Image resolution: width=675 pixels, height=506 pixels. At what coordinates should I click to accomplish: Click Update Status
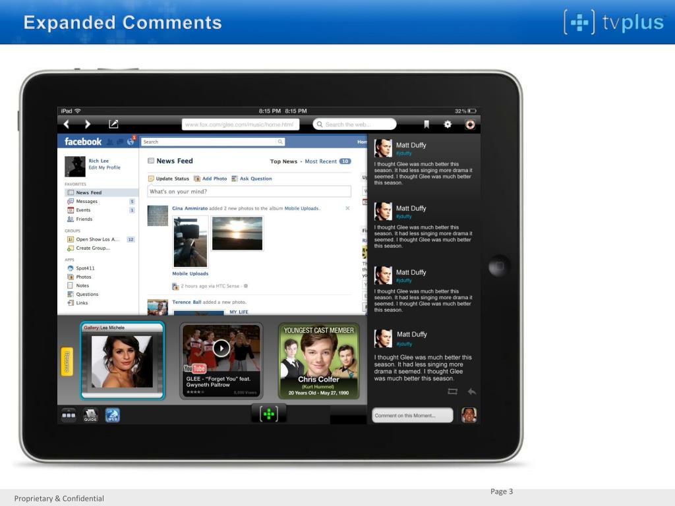point(168,179)
